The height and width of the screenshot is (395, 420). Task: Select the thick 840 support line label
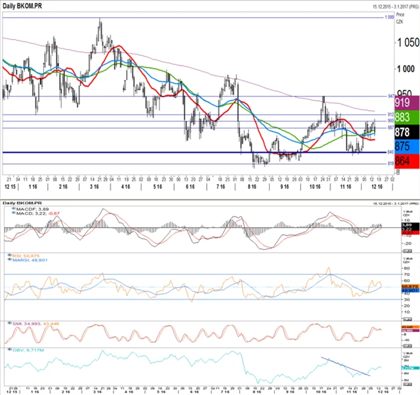389,152
